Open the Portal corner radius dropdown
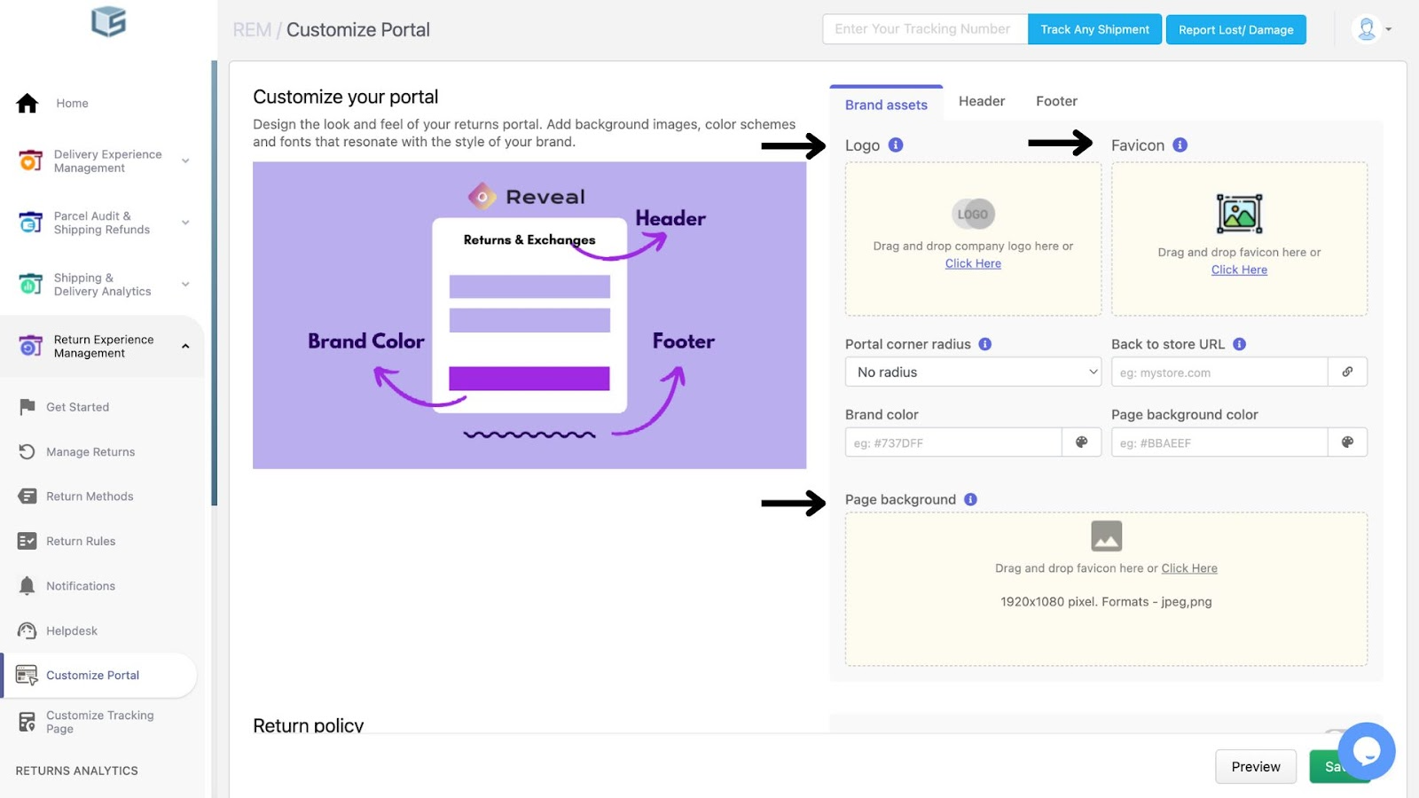This screenshot has height=798, width=1419. click(973, 372)
